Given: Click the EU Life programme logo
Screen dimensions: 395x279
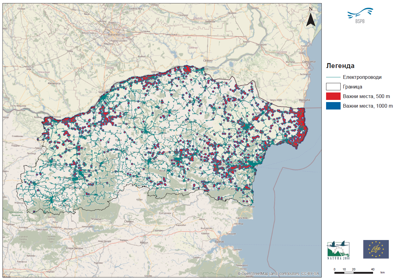Looking at the screenshot, I should point(376,249).
